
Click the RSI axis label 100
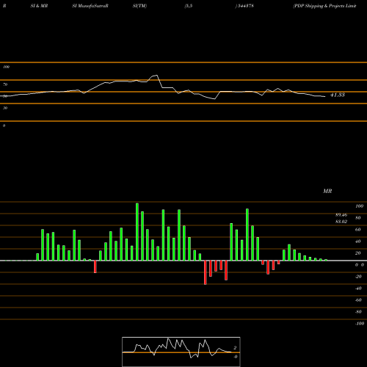(7, 67)
